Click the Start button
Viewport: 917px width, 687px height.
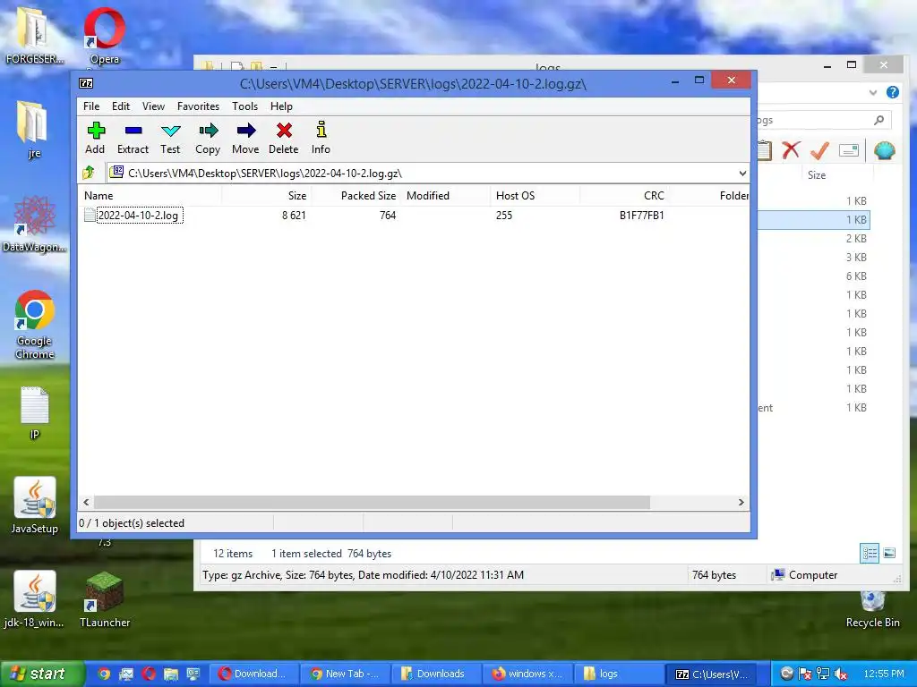coord(41,674)
